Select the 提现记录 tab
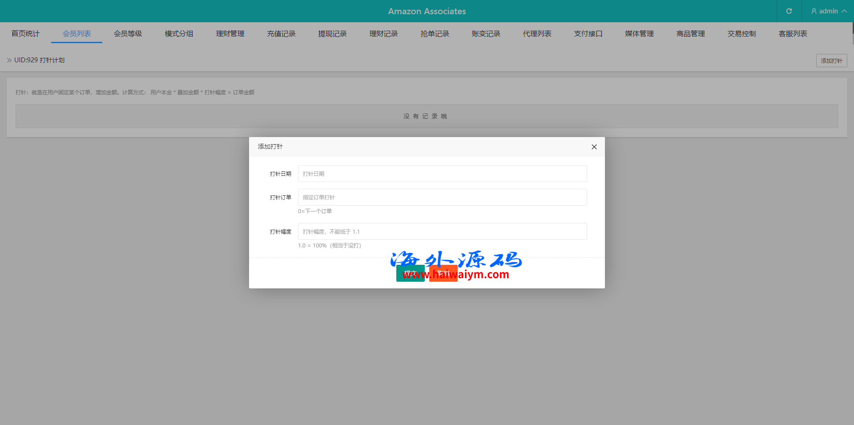 (x=332, y=34)
